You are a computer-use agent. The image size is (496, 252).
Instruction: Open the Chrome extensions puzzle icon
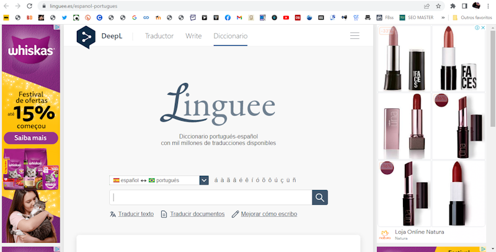point(453,6)
